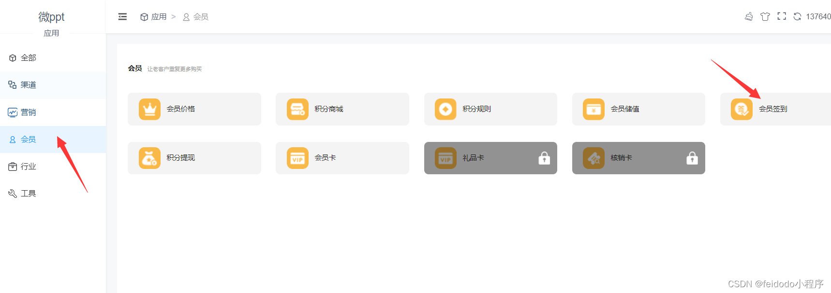Open the 积分商城 card label
This screenshot has height=293, width=831.
pos(329,109)
